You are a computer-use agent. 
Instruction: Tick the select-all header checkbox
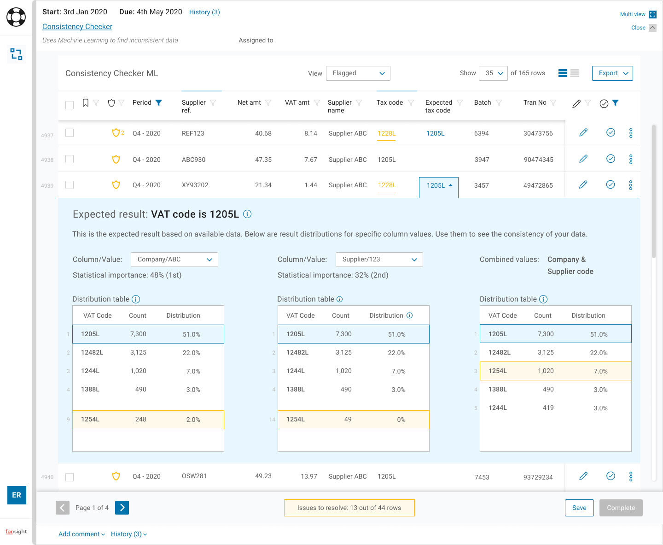click(70, 105)
